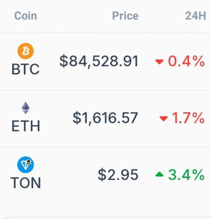Click the orange Bitcoin logo icon
The height and width of the screenshot is (219, 211).
point(25,51)
